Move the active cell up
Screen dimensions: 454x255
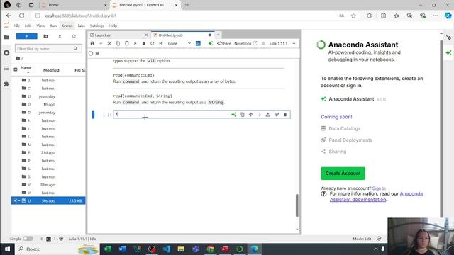coord(250,115)
